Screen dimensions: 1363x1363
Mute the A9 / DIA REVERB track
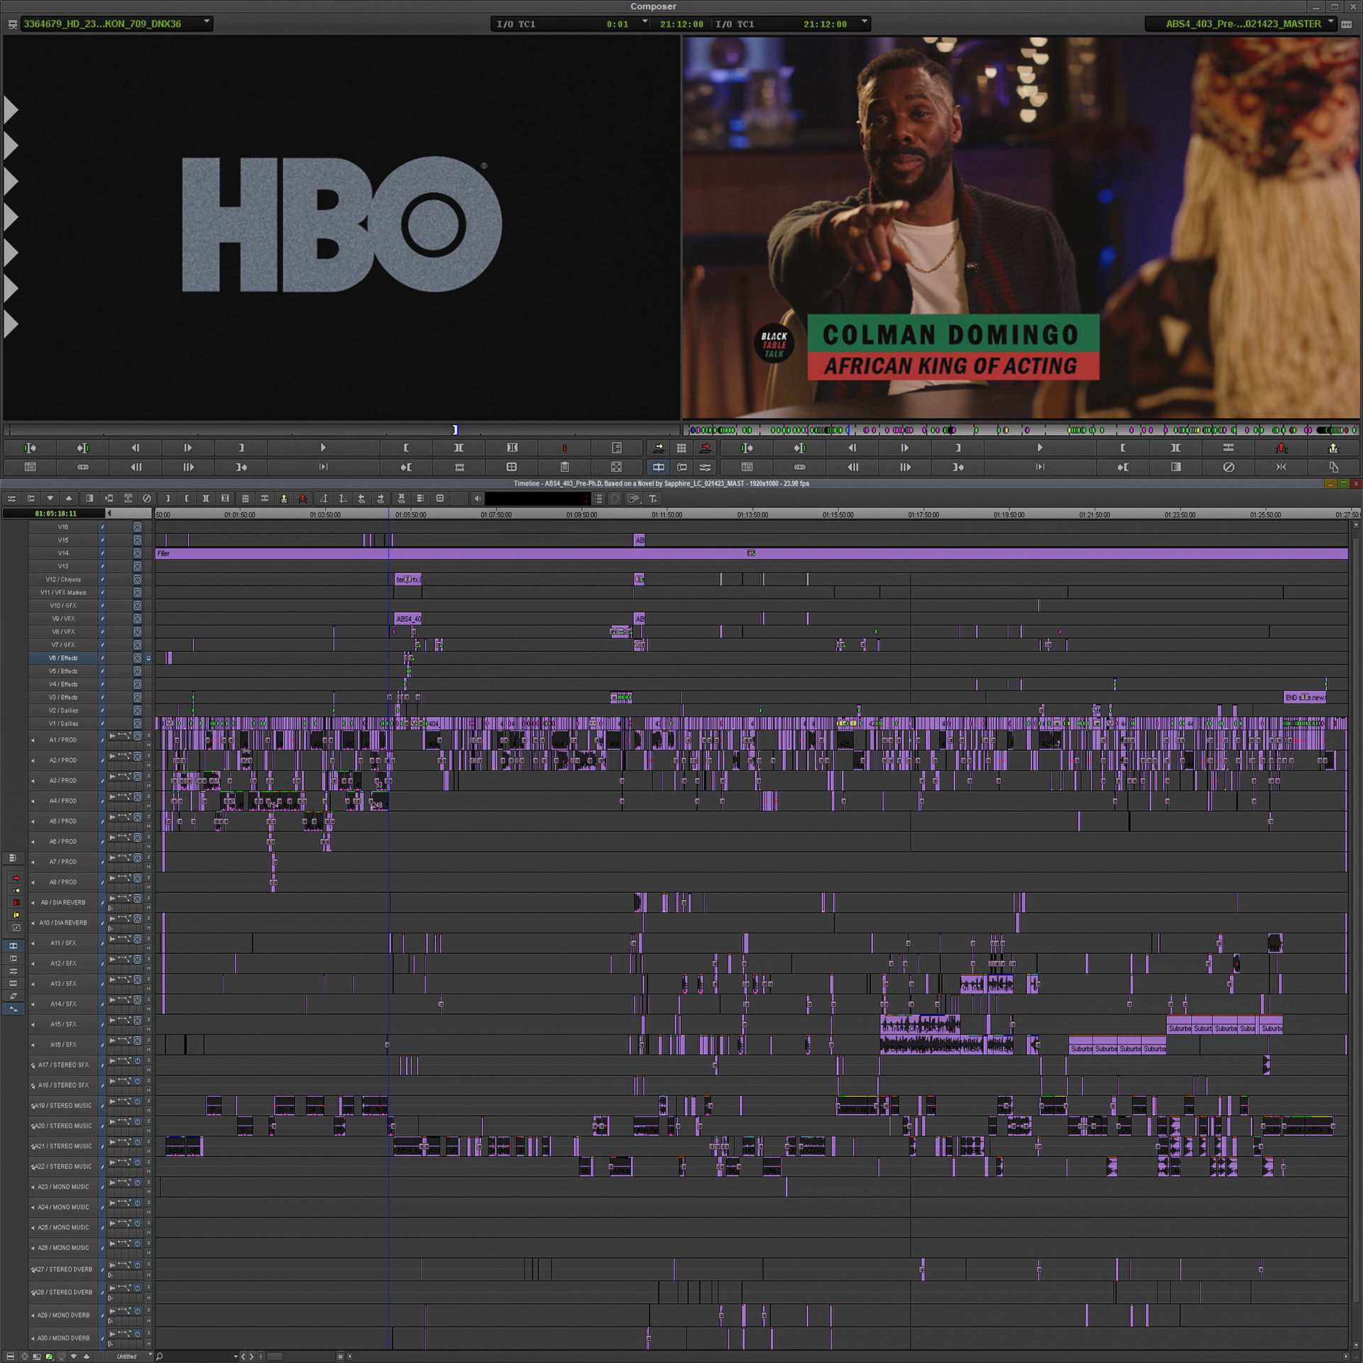[148, 907]
